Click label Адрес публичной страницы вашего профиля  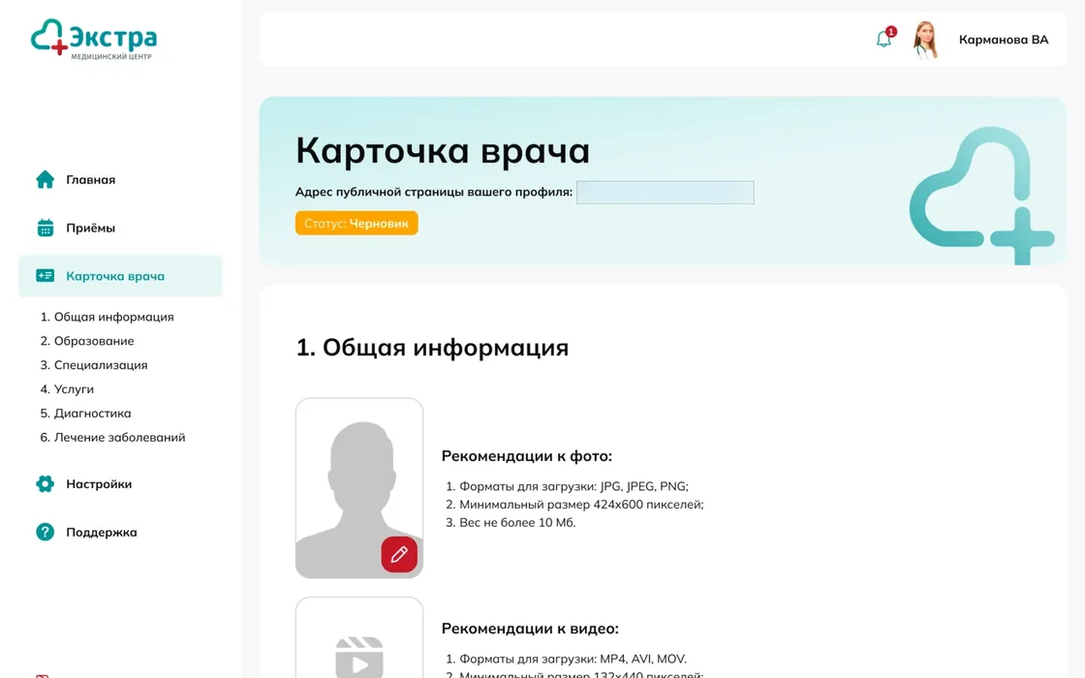[434, 192]
